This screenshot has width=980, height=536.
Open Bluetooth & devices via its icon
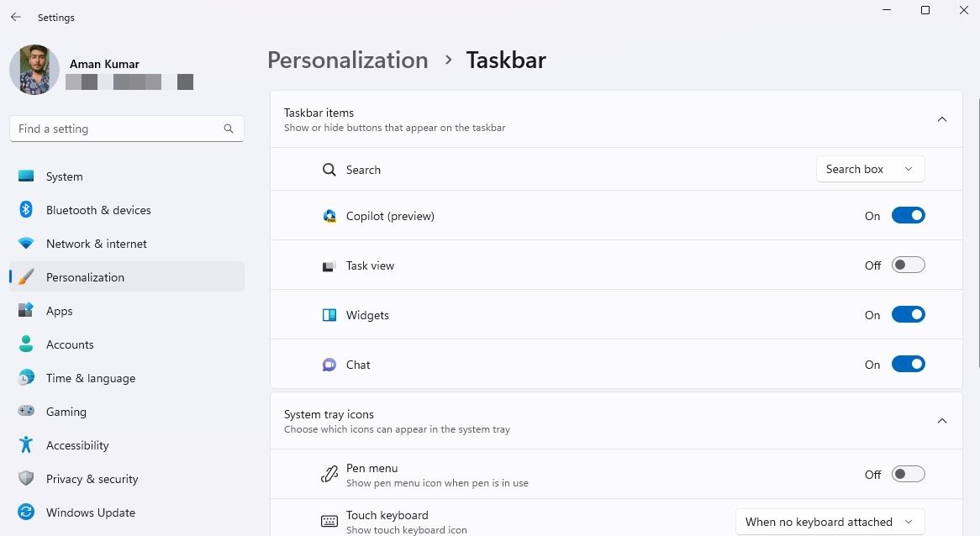point(25,209)
